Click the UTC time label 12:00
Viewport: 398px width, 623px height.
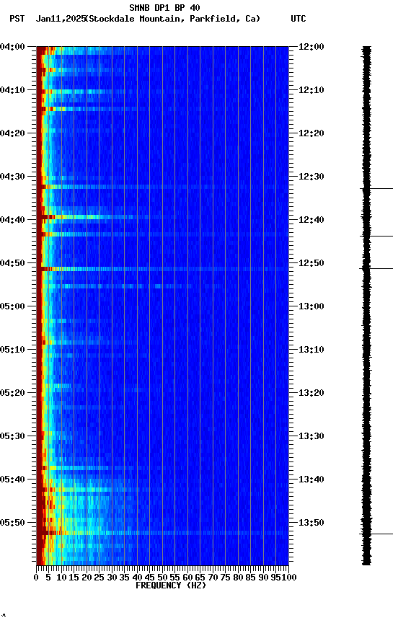point(311,47)
